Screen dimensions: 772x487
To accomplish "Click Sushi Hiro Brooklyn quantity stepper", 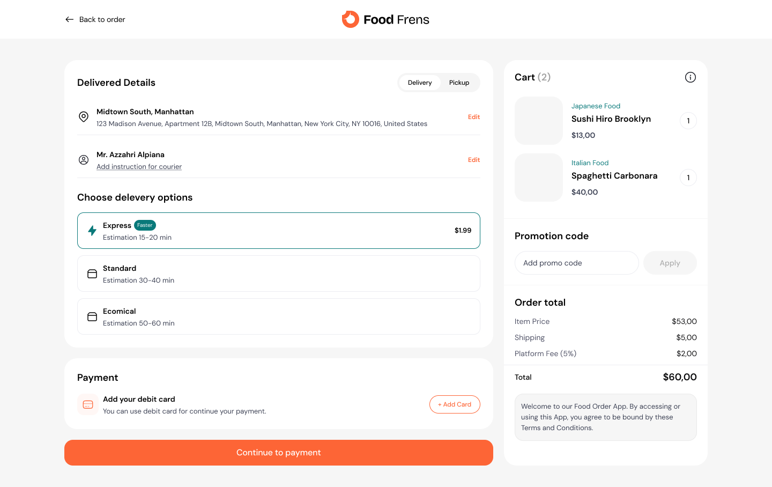I will (x=688, y=121).
